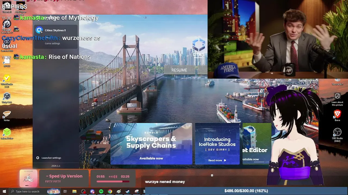Viewport: 348px width, 195px height.
Task: Open Skyscrapers & Supply Chains bundle card
Action: [151, 144]
